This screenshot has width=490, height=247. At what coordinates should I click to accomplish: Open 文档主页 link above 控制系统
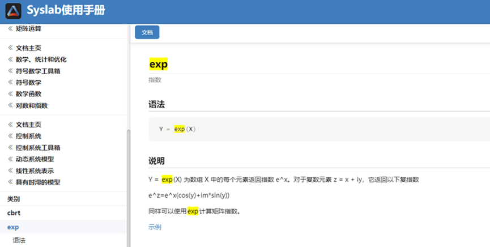click(x=28, y=125)
